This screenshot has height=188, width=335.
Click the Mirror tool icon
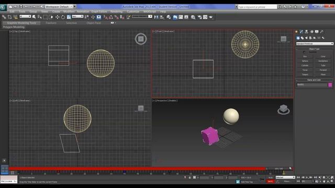coord(156,17)
